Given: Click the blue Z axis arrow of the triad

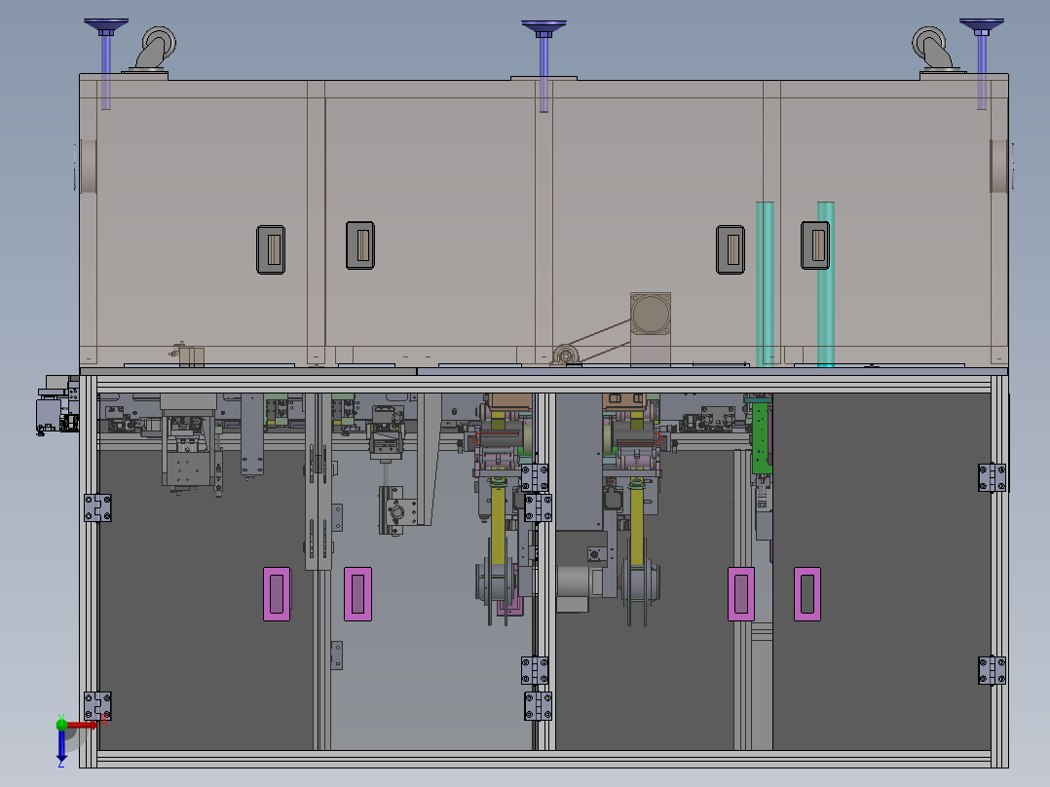Looking at the screenshot, I should (61, 747).
